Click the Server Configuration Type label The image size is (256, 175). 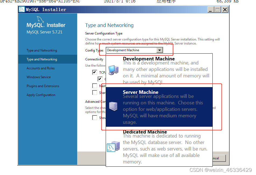tap(104, 33)
